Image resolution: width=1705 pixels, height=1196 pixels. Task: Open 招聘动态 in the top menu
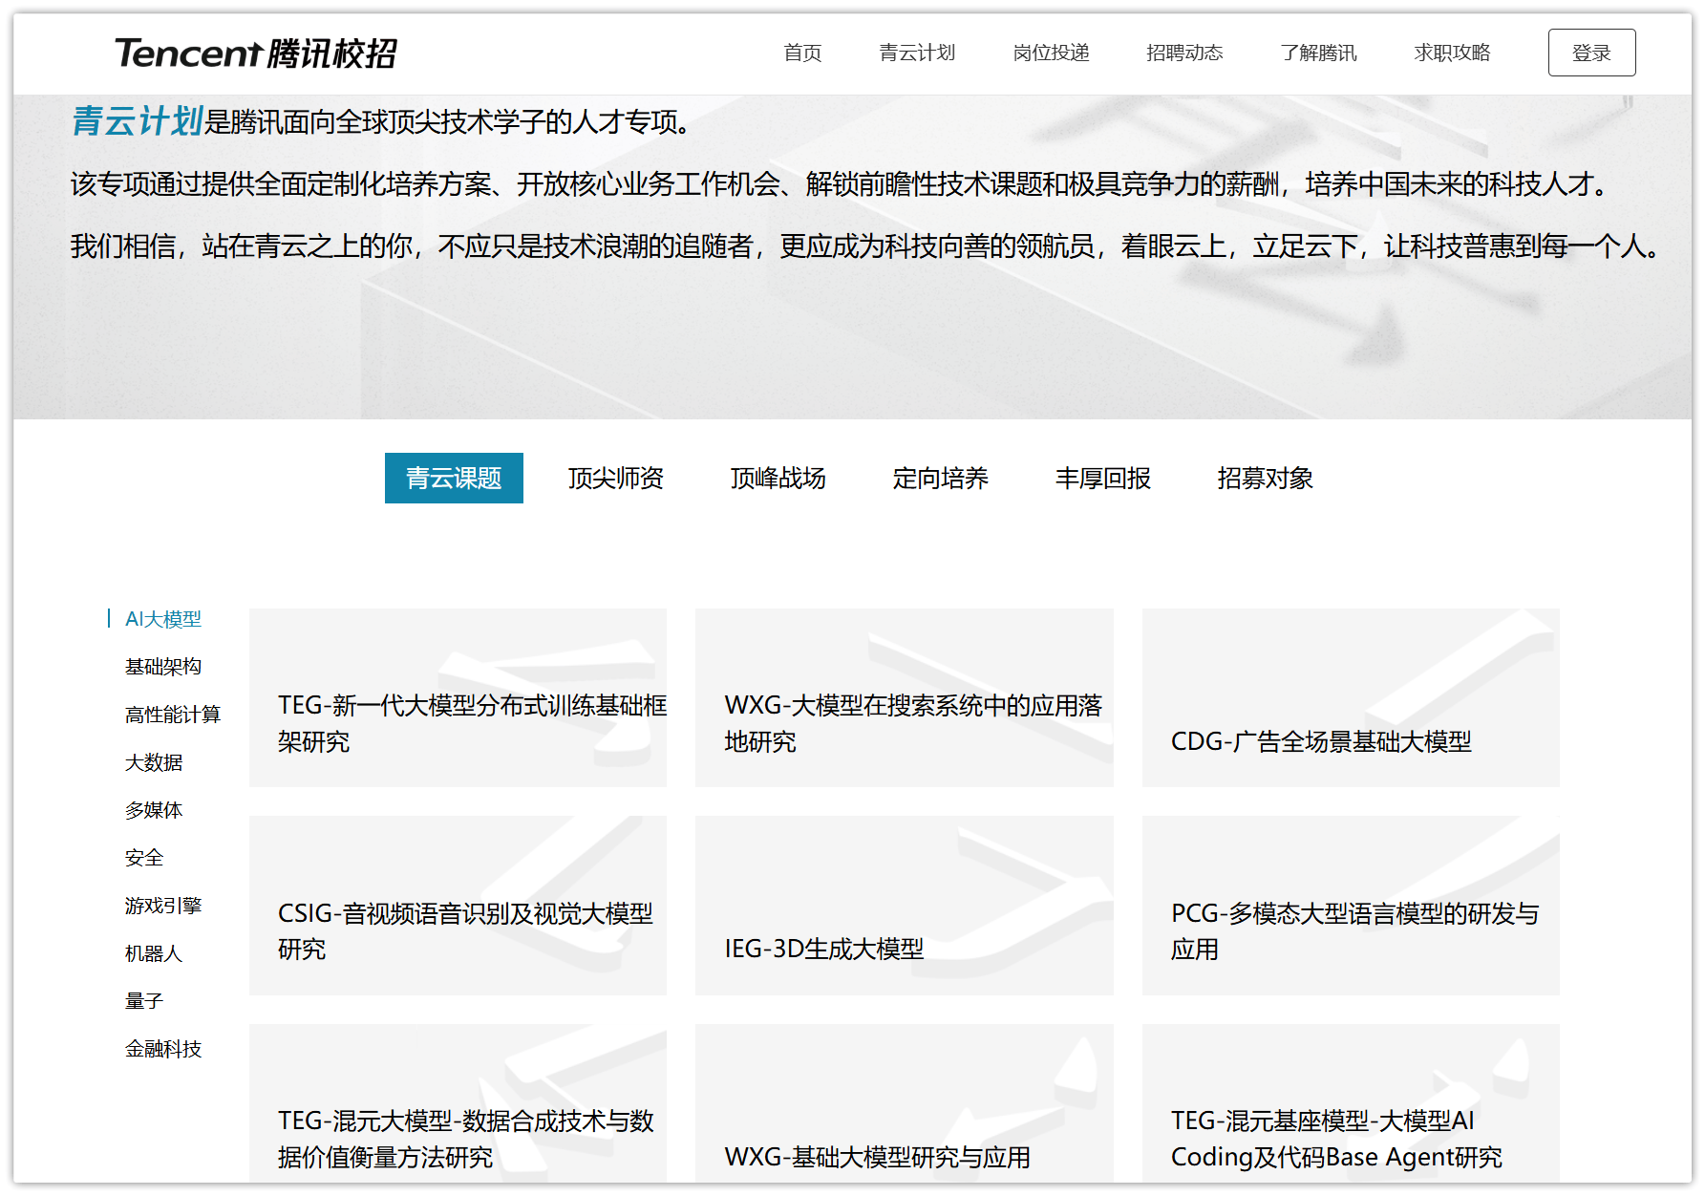pos(1184,53)
